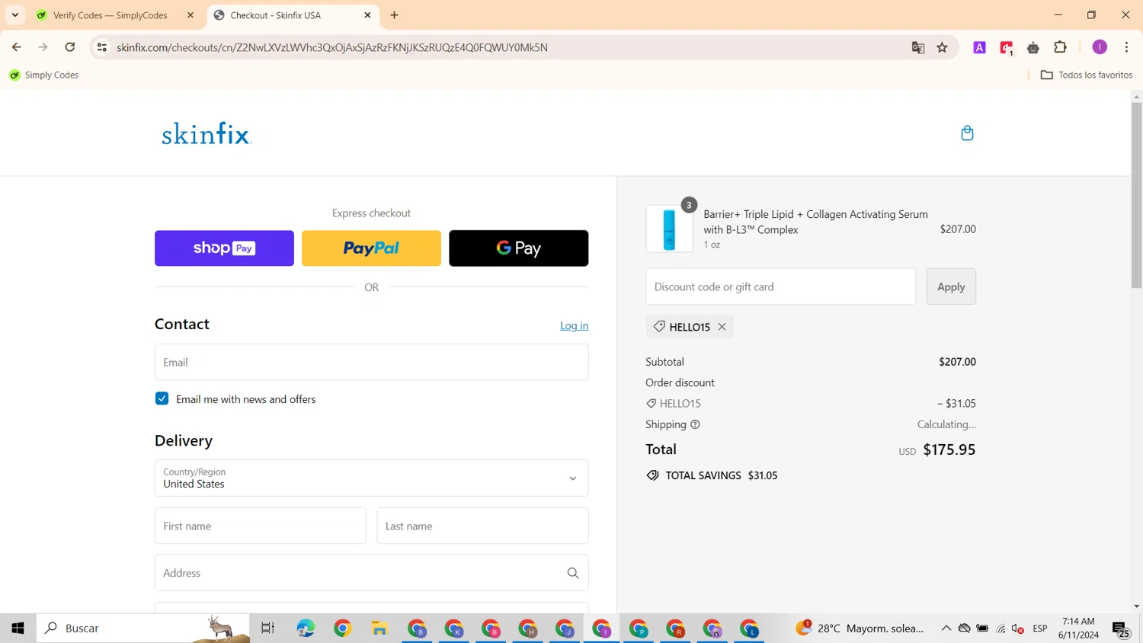Click the Contact heading
Screen dimensions: 1143x643
coord(182,324)
